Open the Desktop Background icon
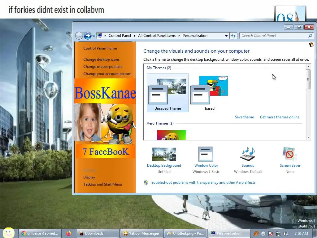The width and height of the screenshot is (317, 238). 164,154
